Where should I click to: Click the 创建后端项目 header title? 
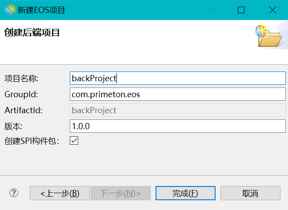coord(32,32)
